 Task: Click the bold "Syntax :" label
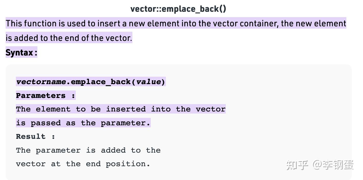click(21, 52)
